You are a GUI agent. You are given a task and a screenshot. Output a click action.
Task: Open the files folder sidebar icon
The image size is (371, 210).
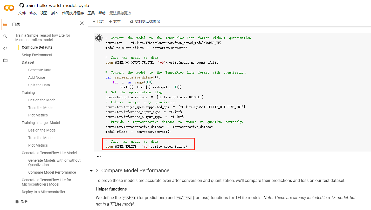[x=5, y=60]
